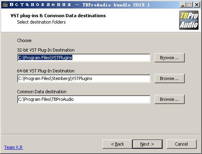
Task: Click the 32-bit VST Plug-In path field
Action: pos(84,58)
